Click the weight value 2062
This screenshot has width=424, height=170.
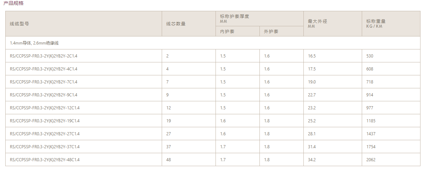(x=371, y=160)
